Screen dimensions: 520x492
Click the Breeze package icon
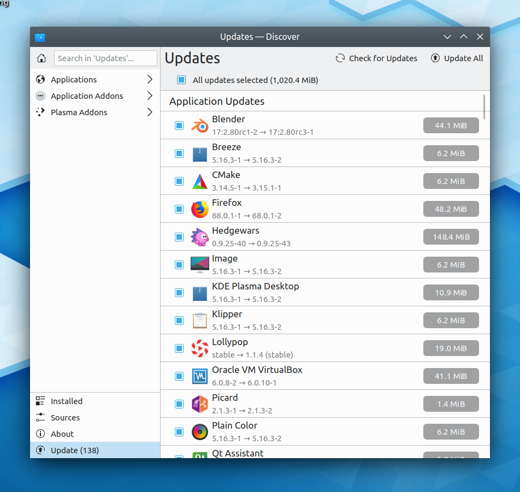click(200, 153)
